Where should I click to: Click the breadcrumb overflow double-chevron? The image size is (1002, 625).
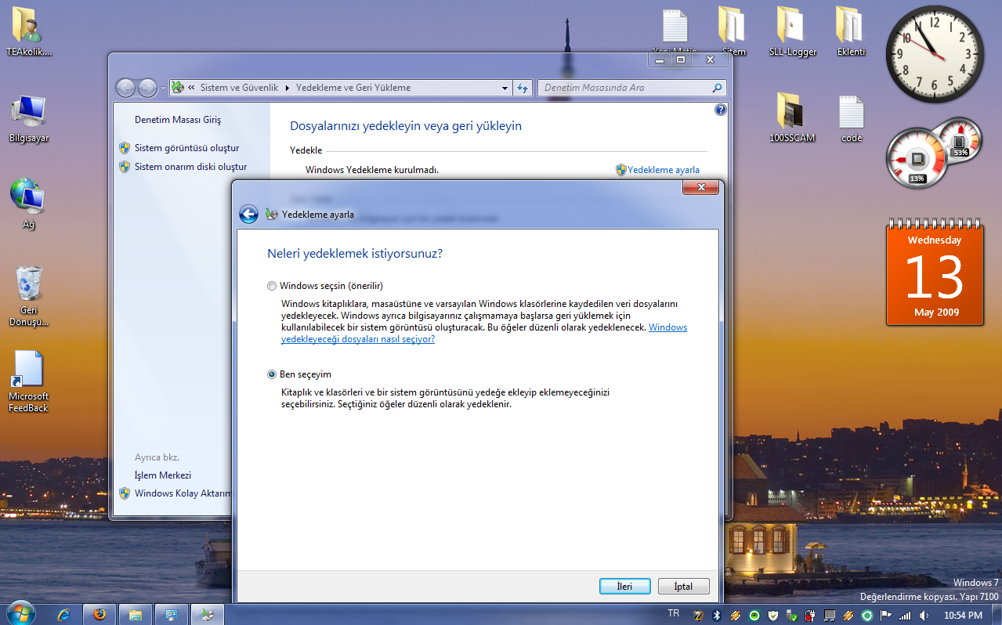192,88
